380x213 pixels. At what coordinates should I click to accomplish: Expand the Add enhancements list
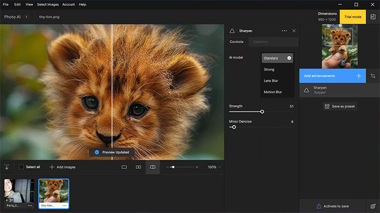[x=358, y=76]
